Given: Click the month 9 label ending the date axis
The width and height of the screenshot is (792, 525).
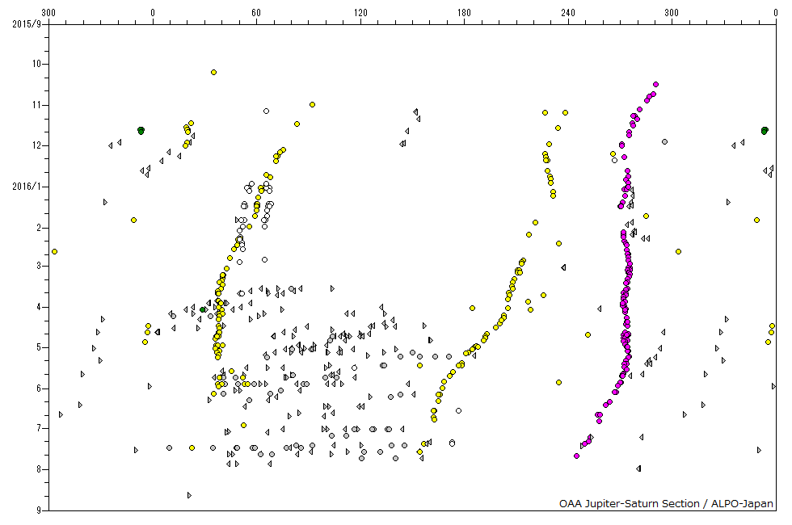Looking at the screenshot, I should (x=39, y=510).
